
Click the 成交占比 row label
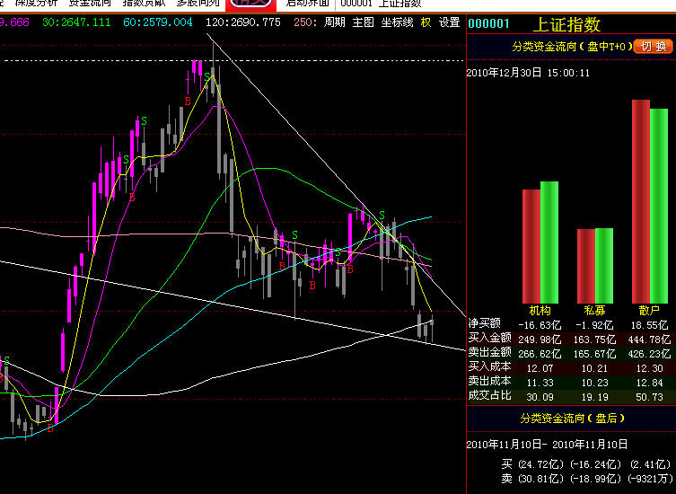[x=489, y=395]
